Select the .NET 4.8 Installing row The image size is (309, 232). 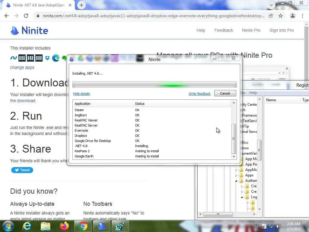pyautogui.click(x=152, y=146)
